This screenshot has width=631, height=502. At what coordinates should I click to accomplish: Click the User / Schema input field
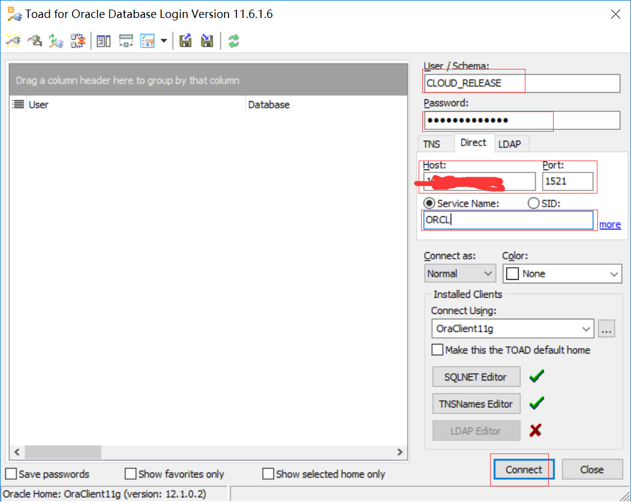coord(522,83)
